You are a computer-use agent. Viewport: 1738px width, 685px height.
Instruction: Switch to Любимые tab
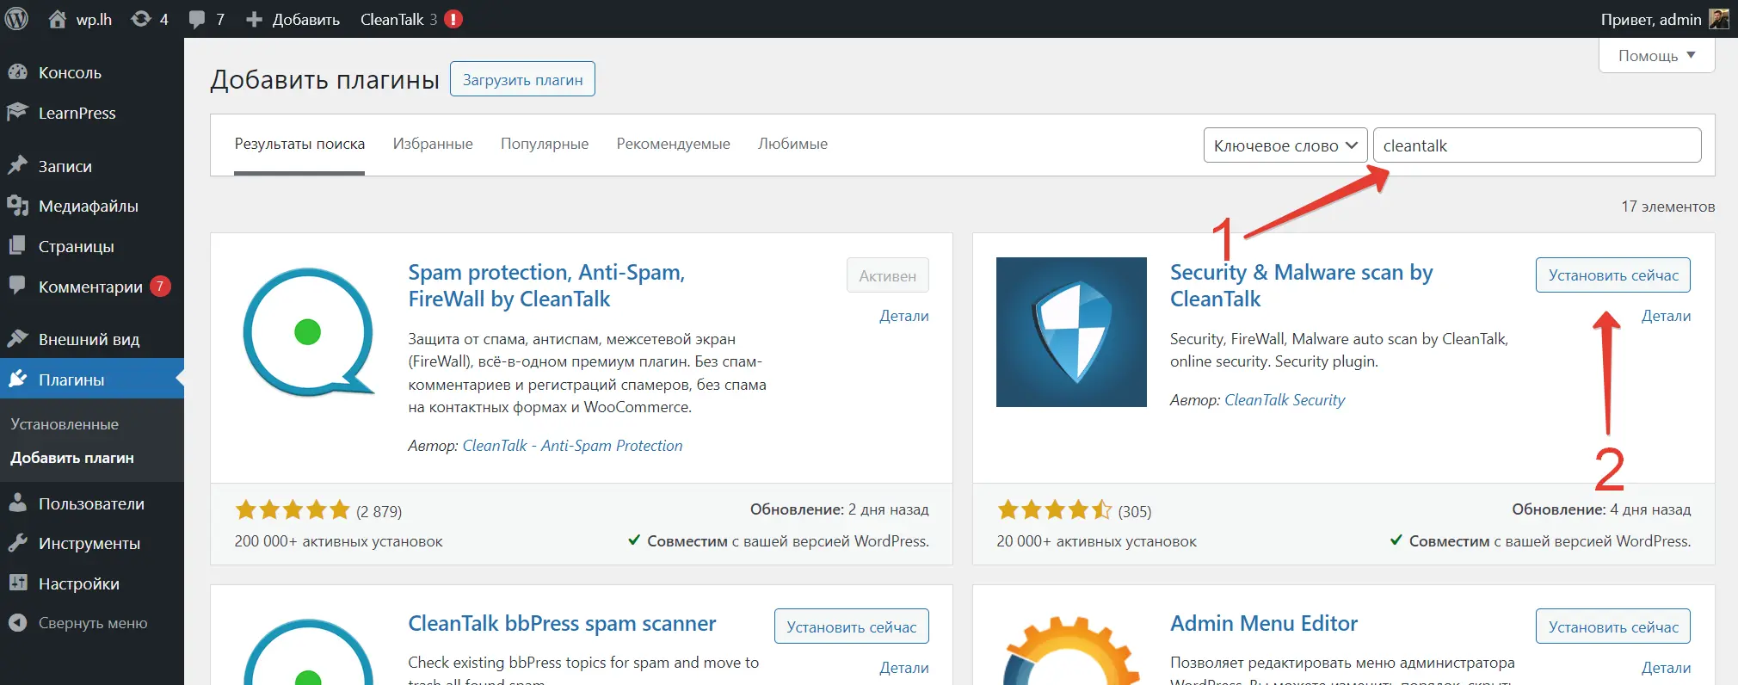[792, 144]
